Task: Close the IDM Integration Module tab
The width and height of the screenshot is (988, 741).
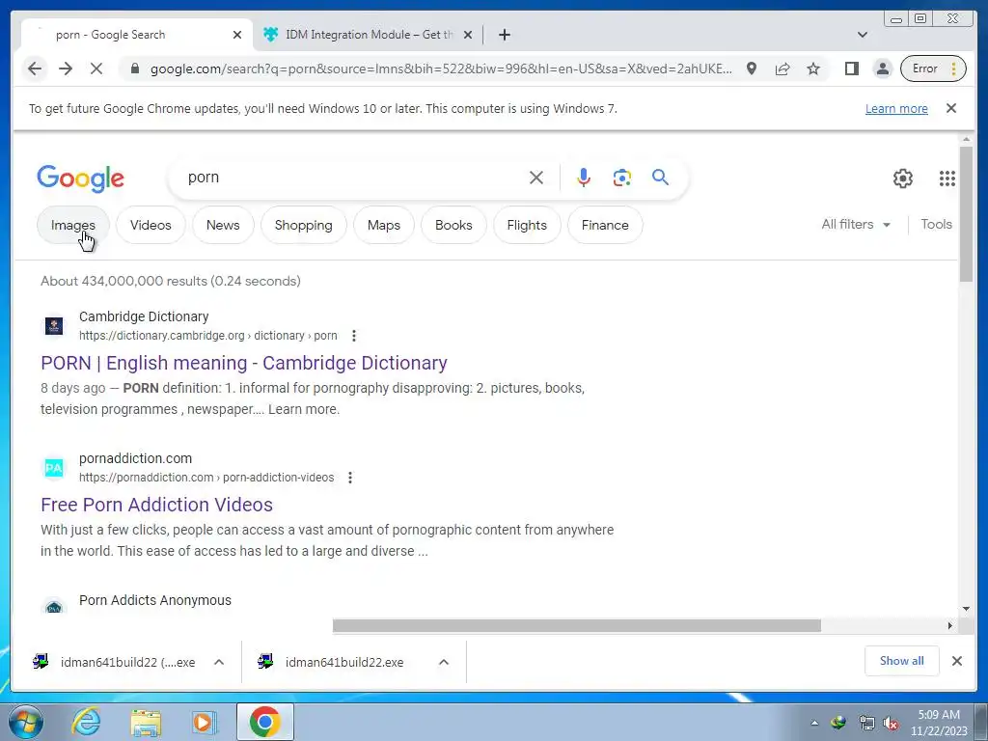Action: (x=468, y=35)
